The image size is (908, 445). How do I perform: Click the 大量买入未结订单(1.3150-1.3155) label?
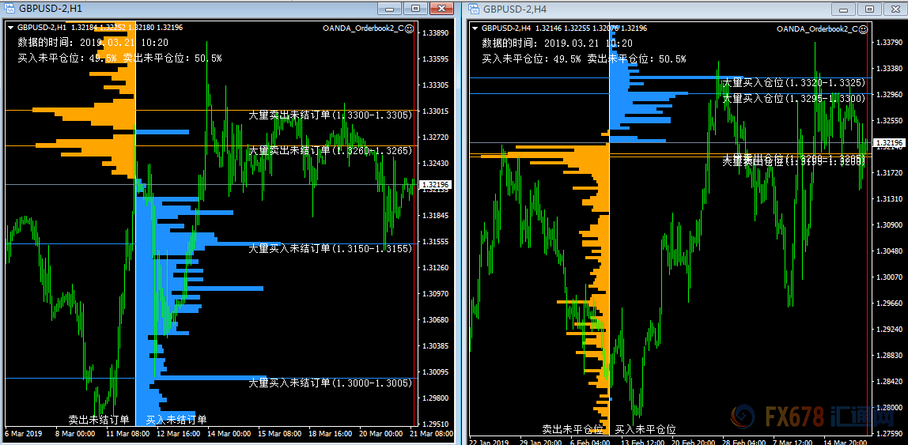pos(330,248)
